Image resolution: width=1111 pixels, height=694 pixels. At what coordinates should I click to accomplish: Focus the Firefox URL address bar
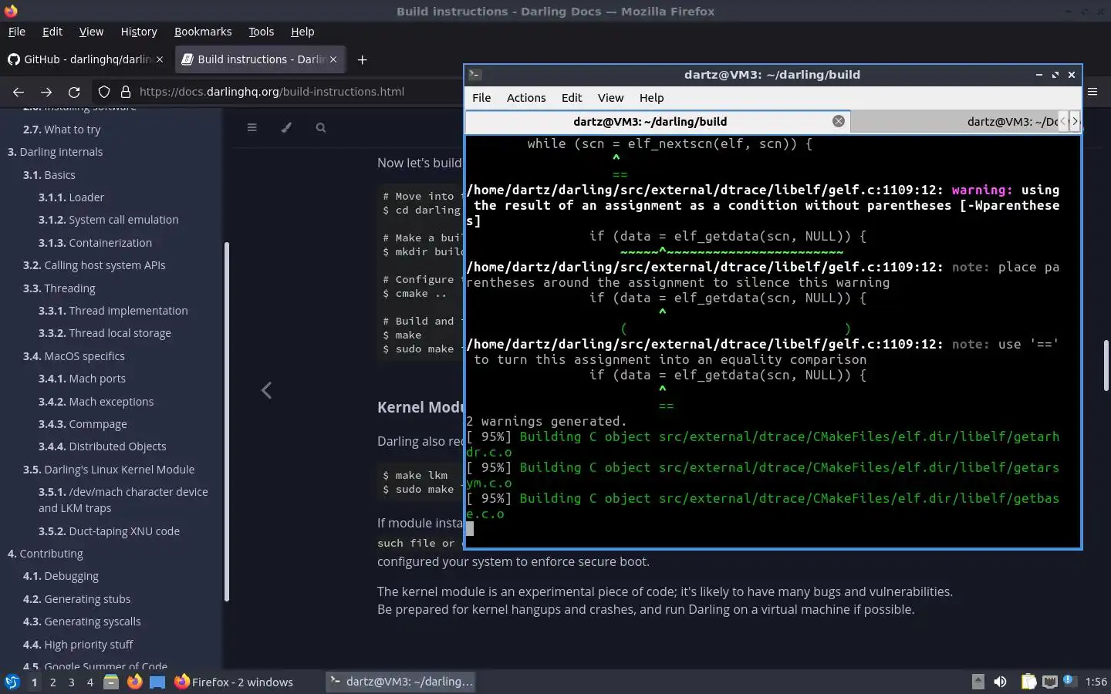pyautogui.click(x=271, y=92)
